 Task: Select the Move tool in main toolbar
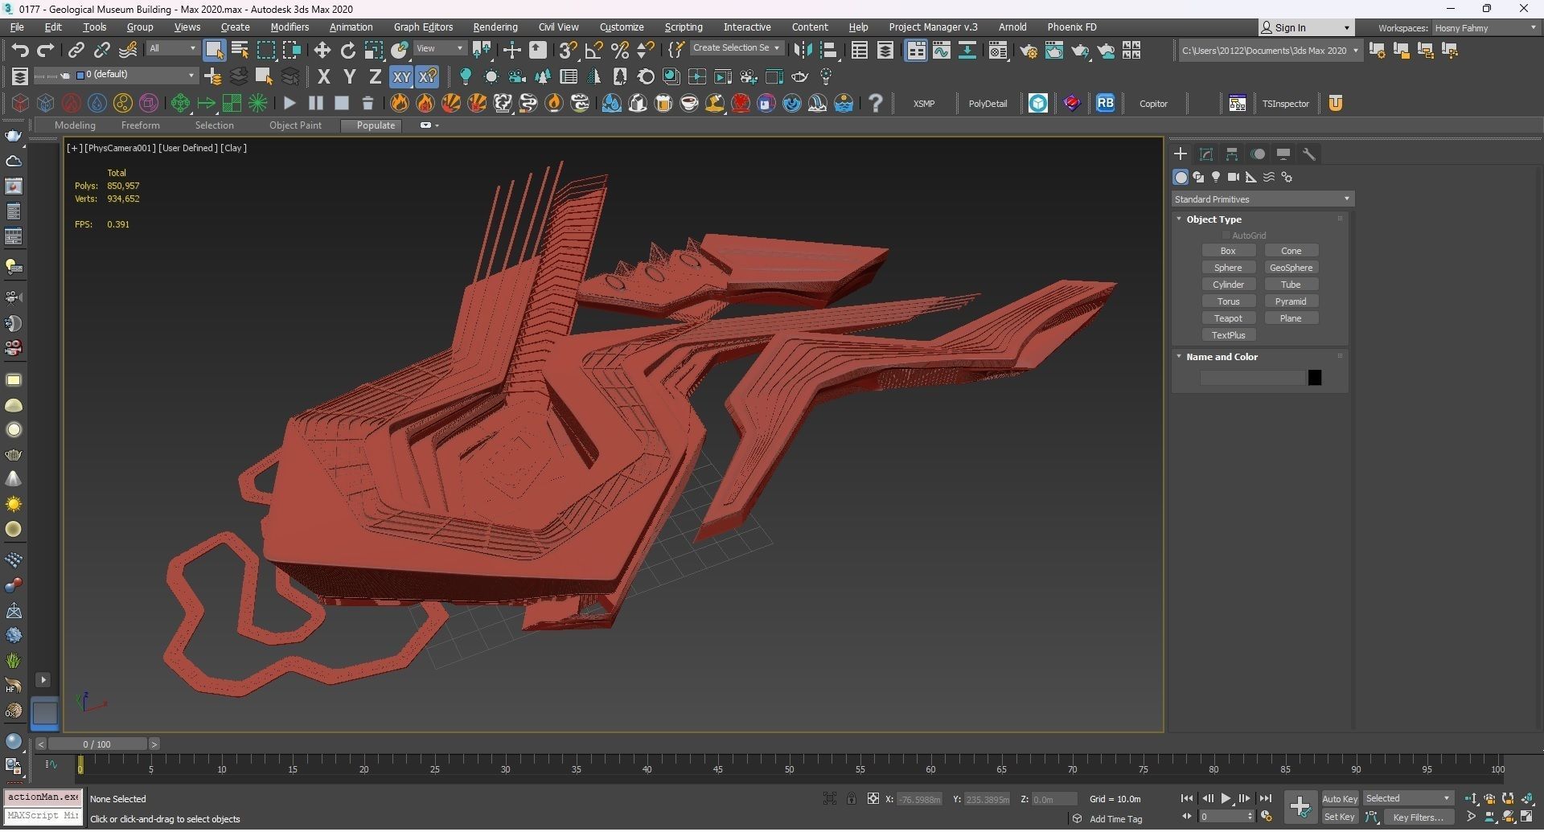[x=322, y=51]
